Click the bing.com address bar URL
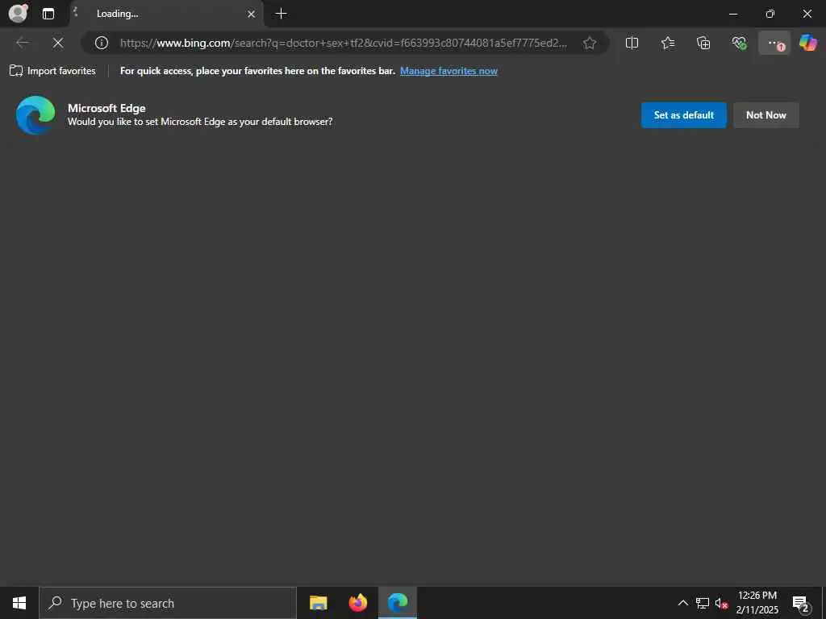 [344, 44]
